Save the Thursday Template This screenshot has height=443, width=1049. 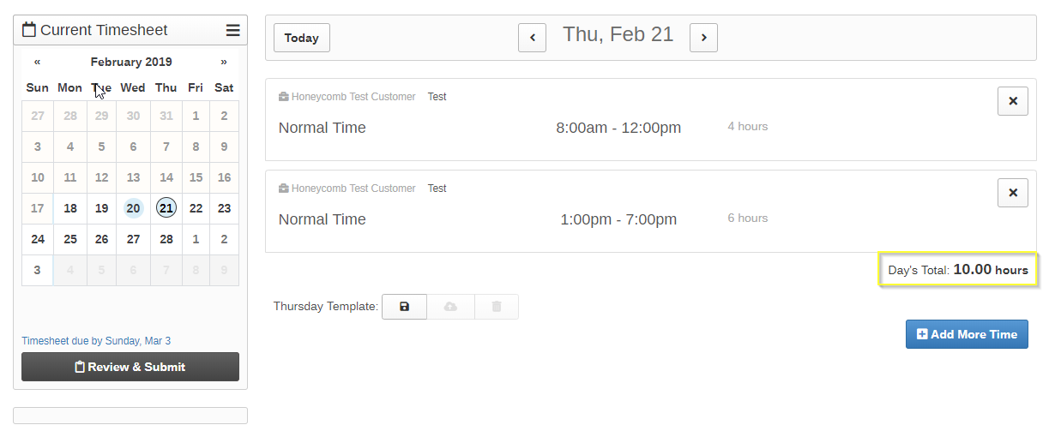[x=404, y=307]
